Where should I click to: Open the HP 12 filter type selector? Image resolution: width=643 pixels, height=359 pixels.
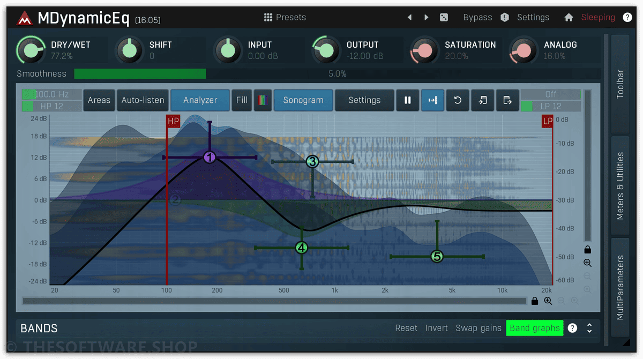pos(51,106)
